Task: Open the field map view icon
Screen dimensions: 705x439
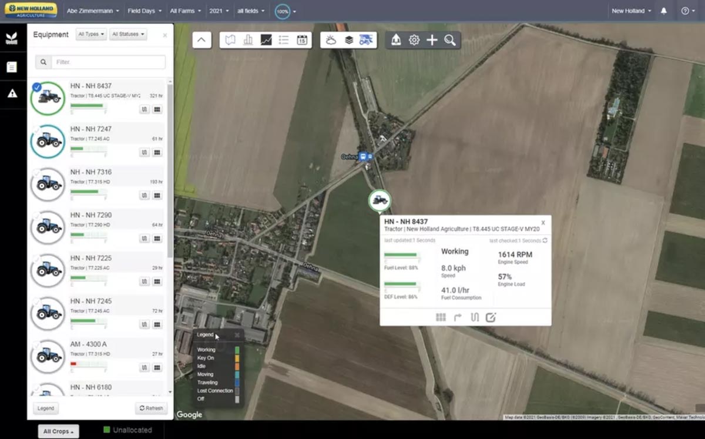Action: (x=231, y=40)
